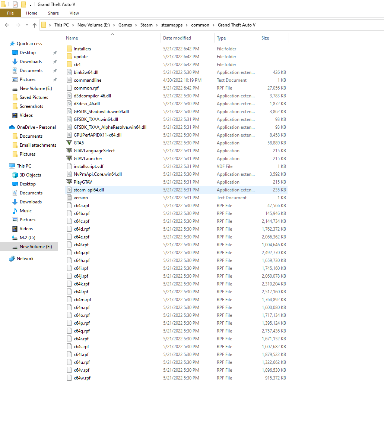
Task: Sort by the Type column header
Action: point(237,38)
